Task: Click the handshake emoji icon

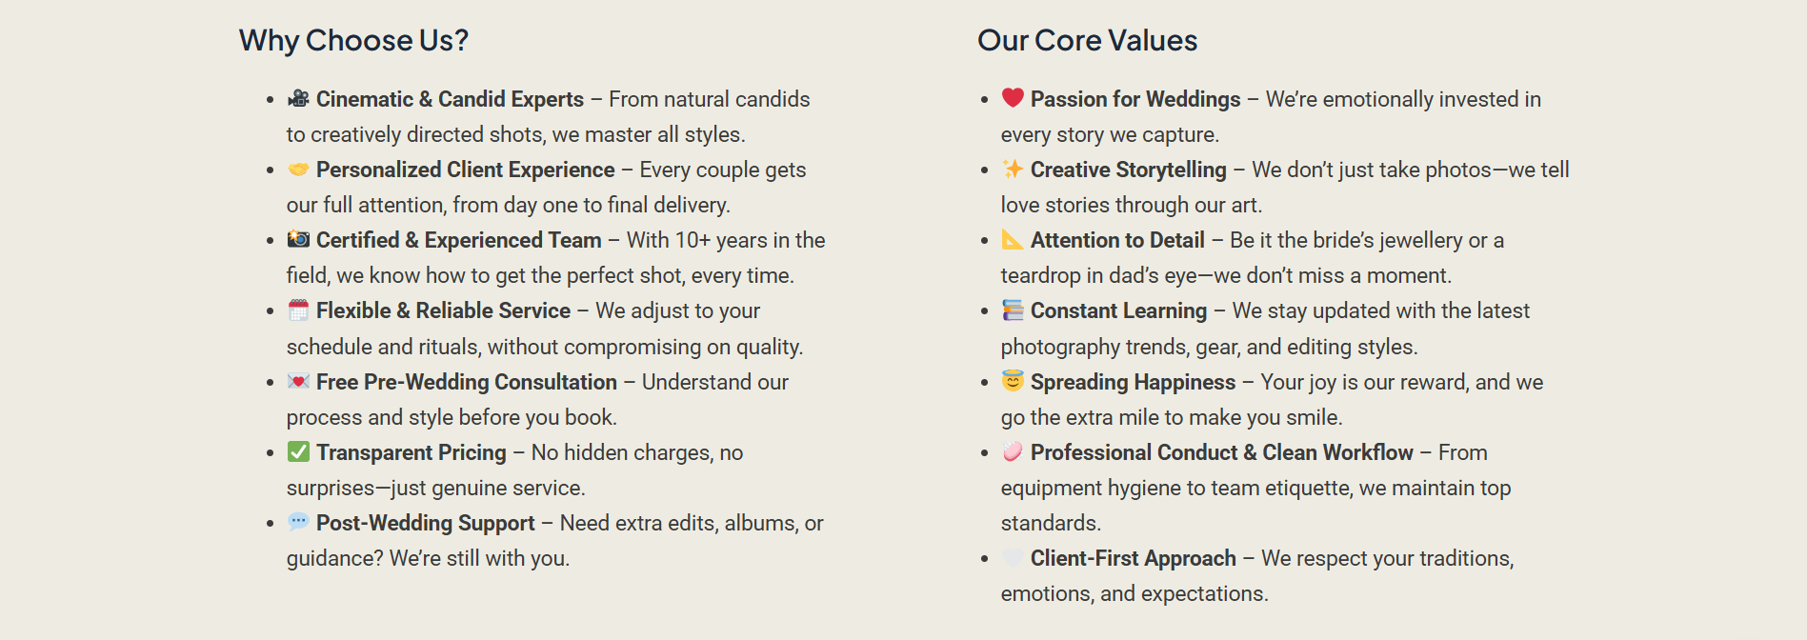Action: click(x=298, y=169)
